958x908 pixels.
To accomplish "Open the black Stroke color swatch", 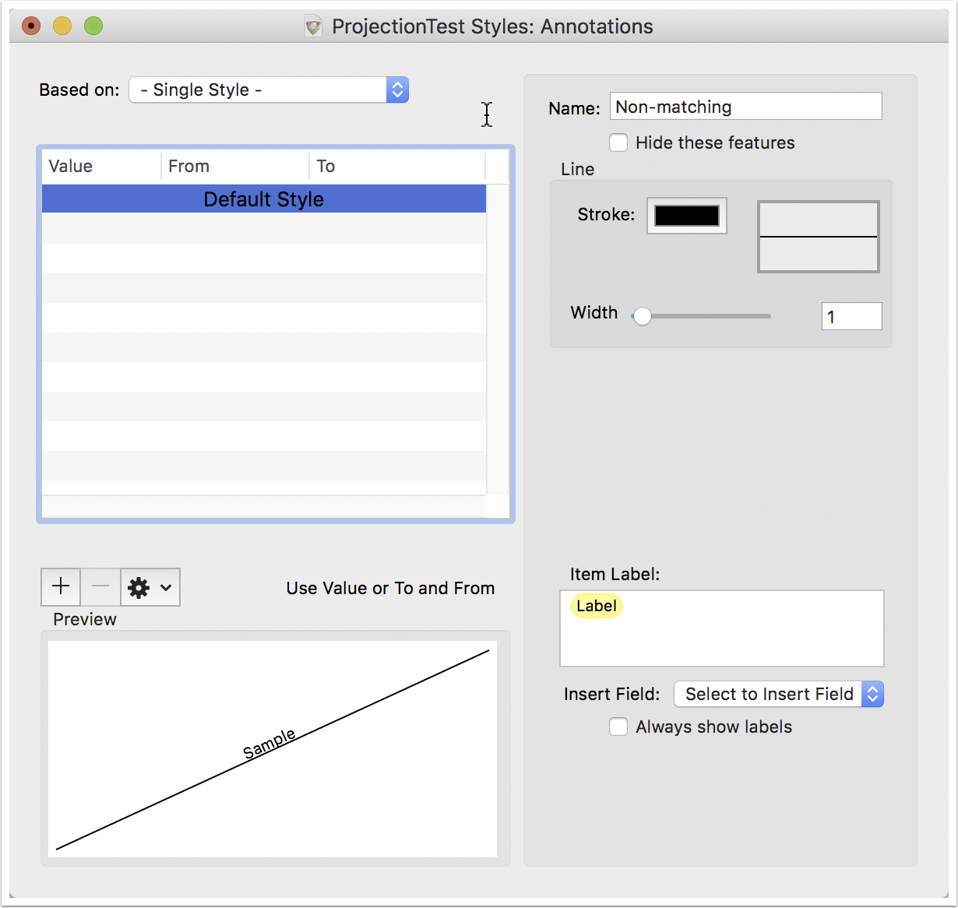I will tap(687, 216).
